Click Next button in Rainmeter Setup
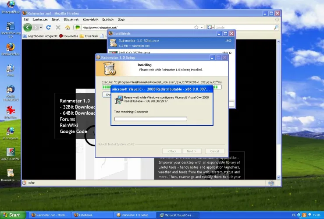Screen dimensions: 324x219 [192, 151]
